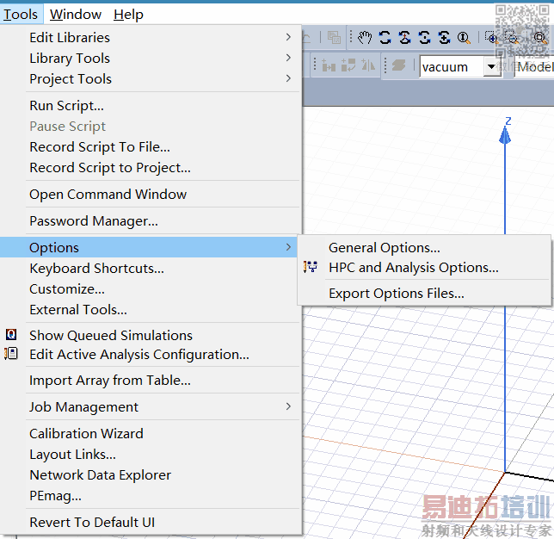The height and width of the screenshot is (539, 554).
Task: Click the greyed sheet object icon
Action: click(398, 65)
